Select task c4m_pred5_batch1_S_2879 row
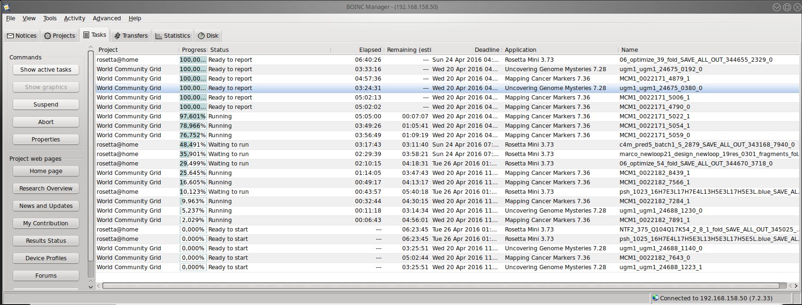 click(448, 145)
